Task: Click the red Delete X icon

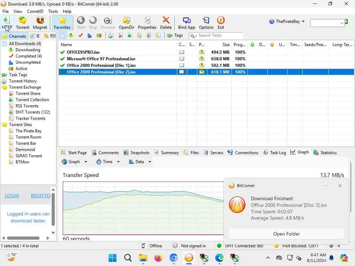Action: point(166,20)
